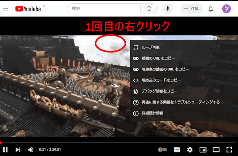This screenshot has height=156, width=238.
Task: Select ループ再生 in context menu
Action: tap(184, 47)
